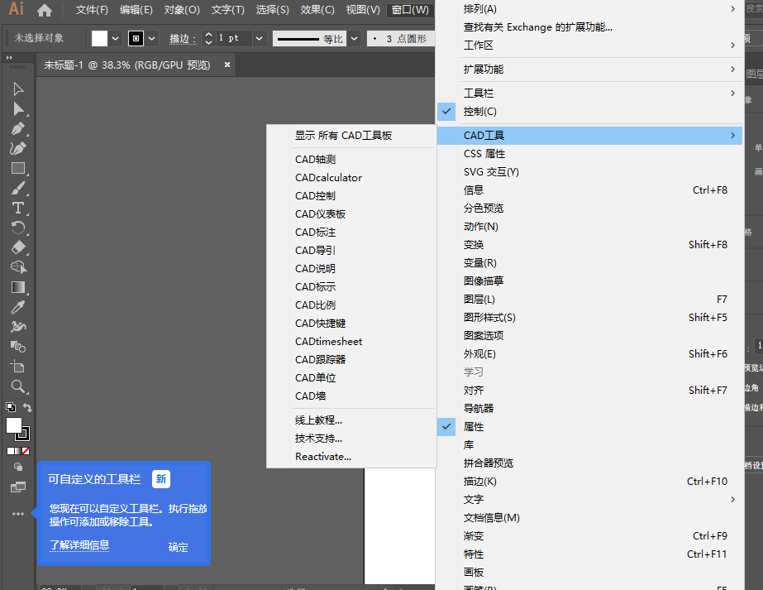763x590 pixels.
Task: Open the 效果(C) menu
Action: point(317,10)
